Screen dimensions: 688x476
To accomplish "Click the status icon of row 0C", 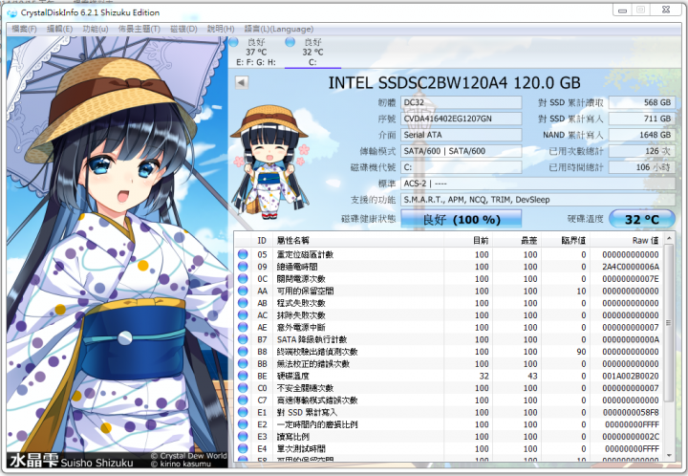I will click(x=243, y=278).
